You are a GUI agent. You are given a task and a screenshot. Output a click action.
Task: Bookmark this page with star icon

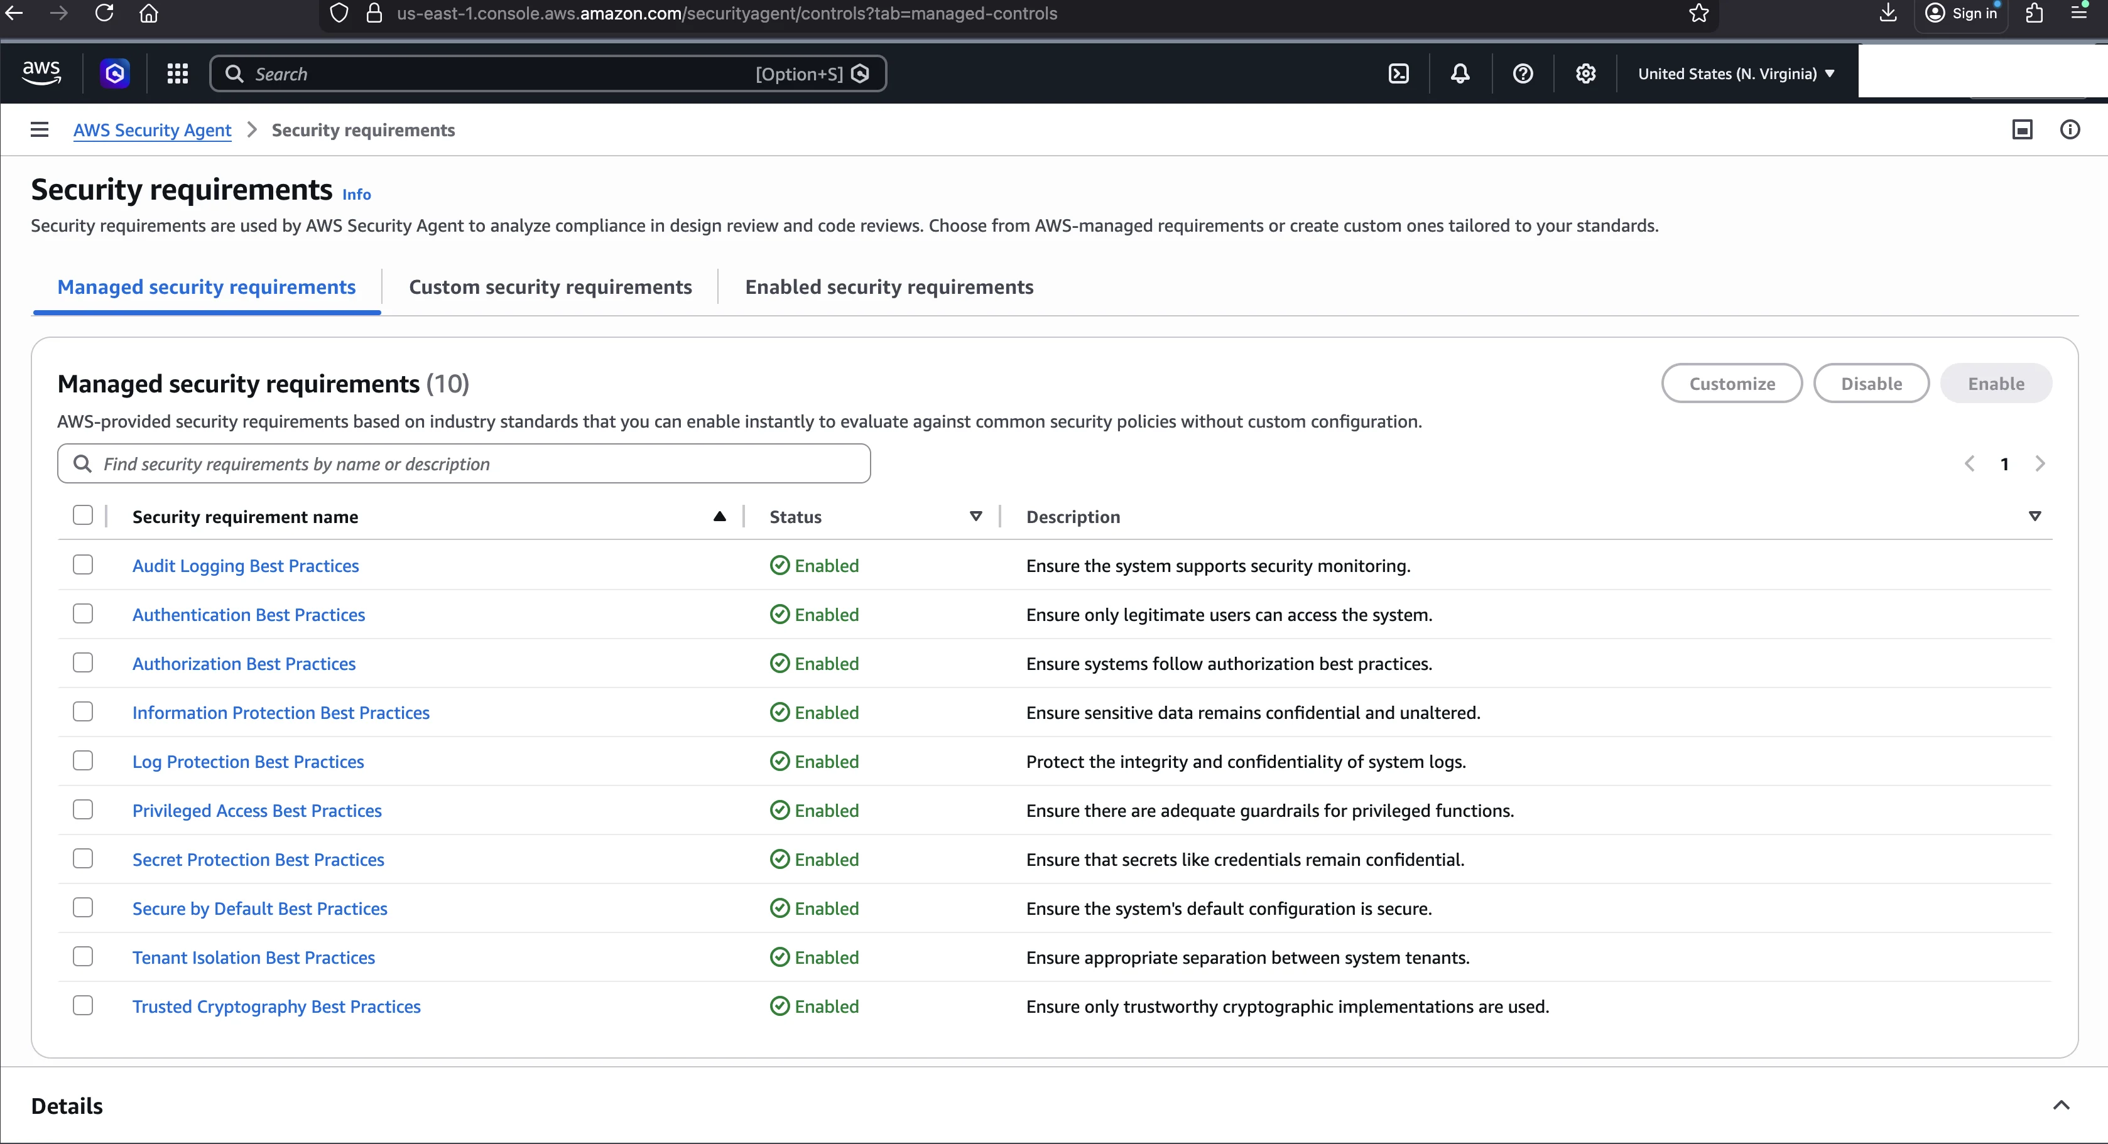click(1699, 13)
